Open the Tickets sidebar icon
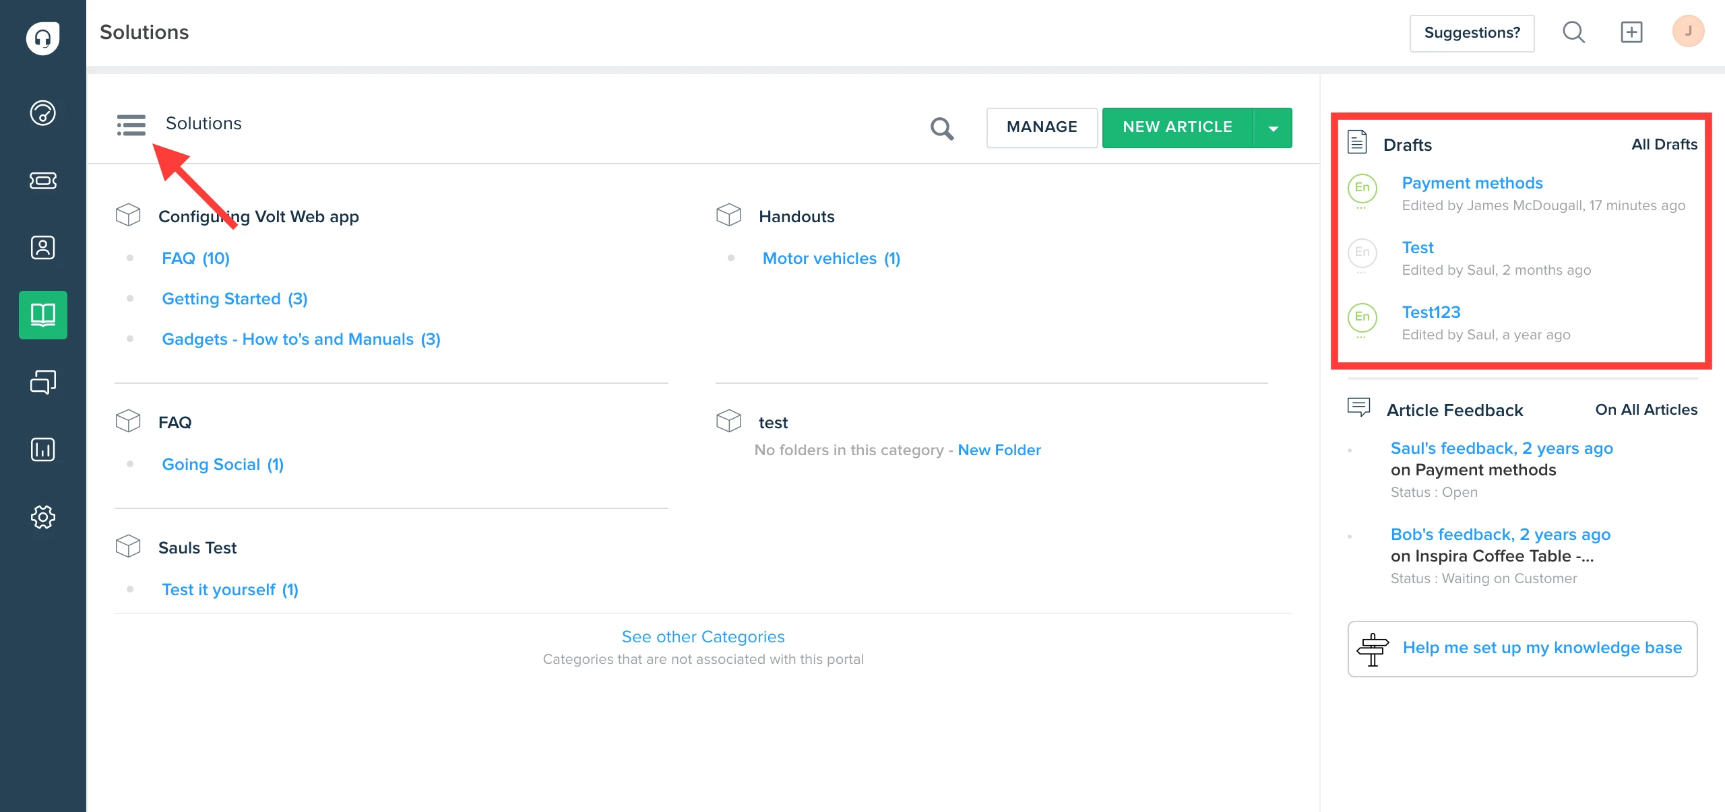This screenshot has width=1725, height=812. click(42, 180)
